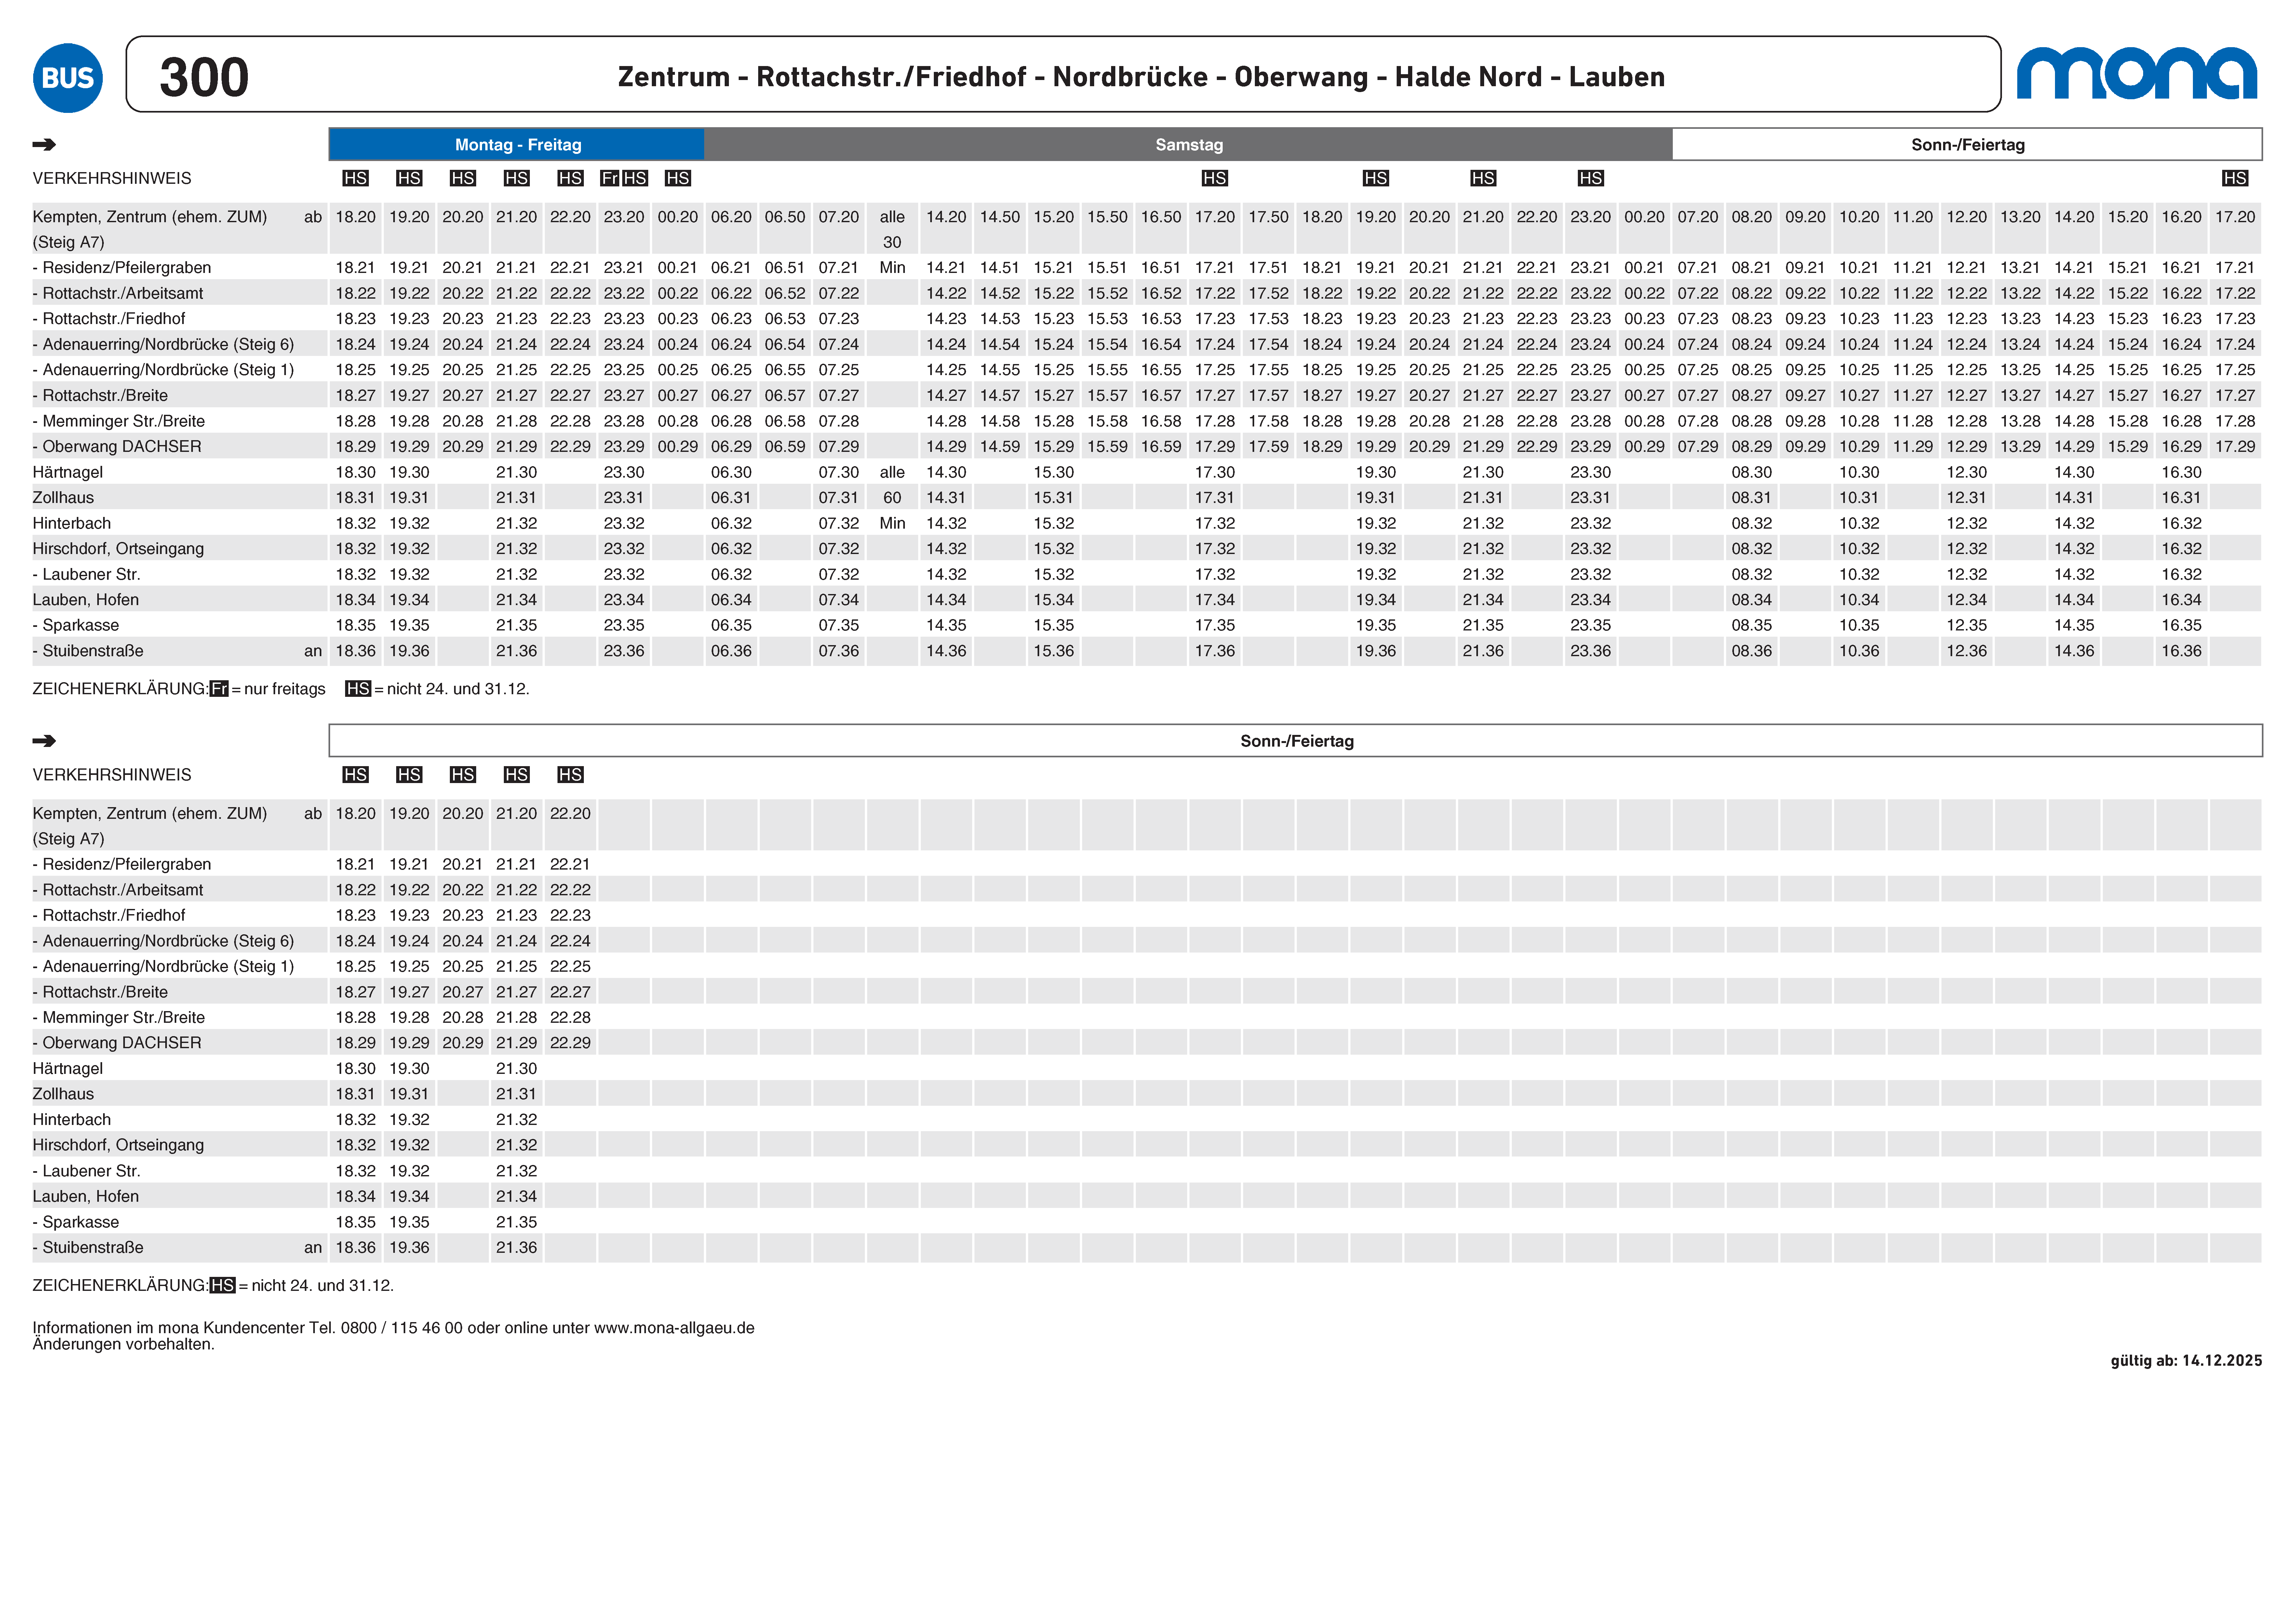Click the arrow icon beside Montag - Freitag

tap(44, 144)
